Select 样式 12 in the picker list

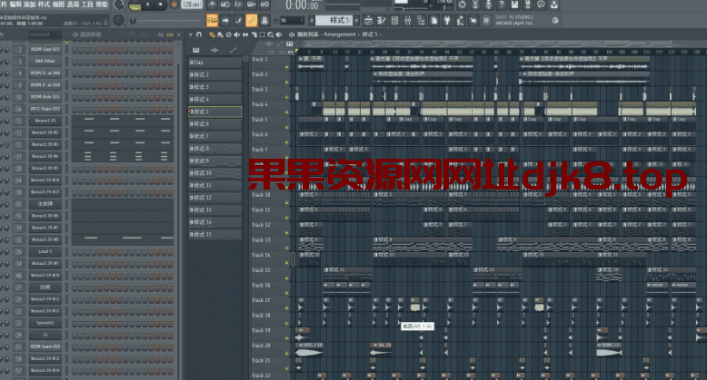214,198
